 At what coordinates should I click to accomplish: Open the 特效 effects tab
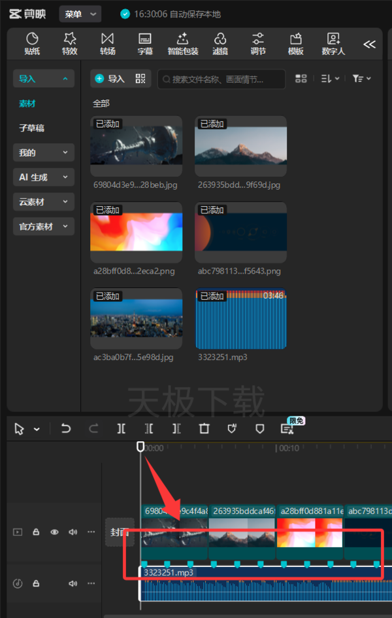[70, 44]
